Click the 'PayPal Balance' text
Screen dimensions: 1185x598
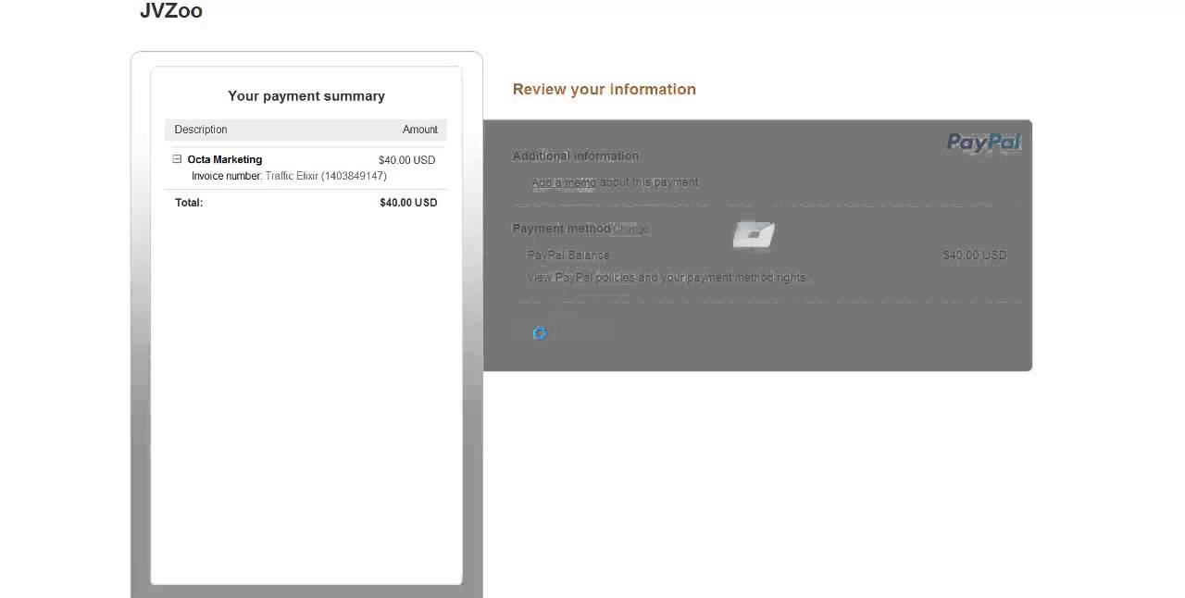coord(568,255)
